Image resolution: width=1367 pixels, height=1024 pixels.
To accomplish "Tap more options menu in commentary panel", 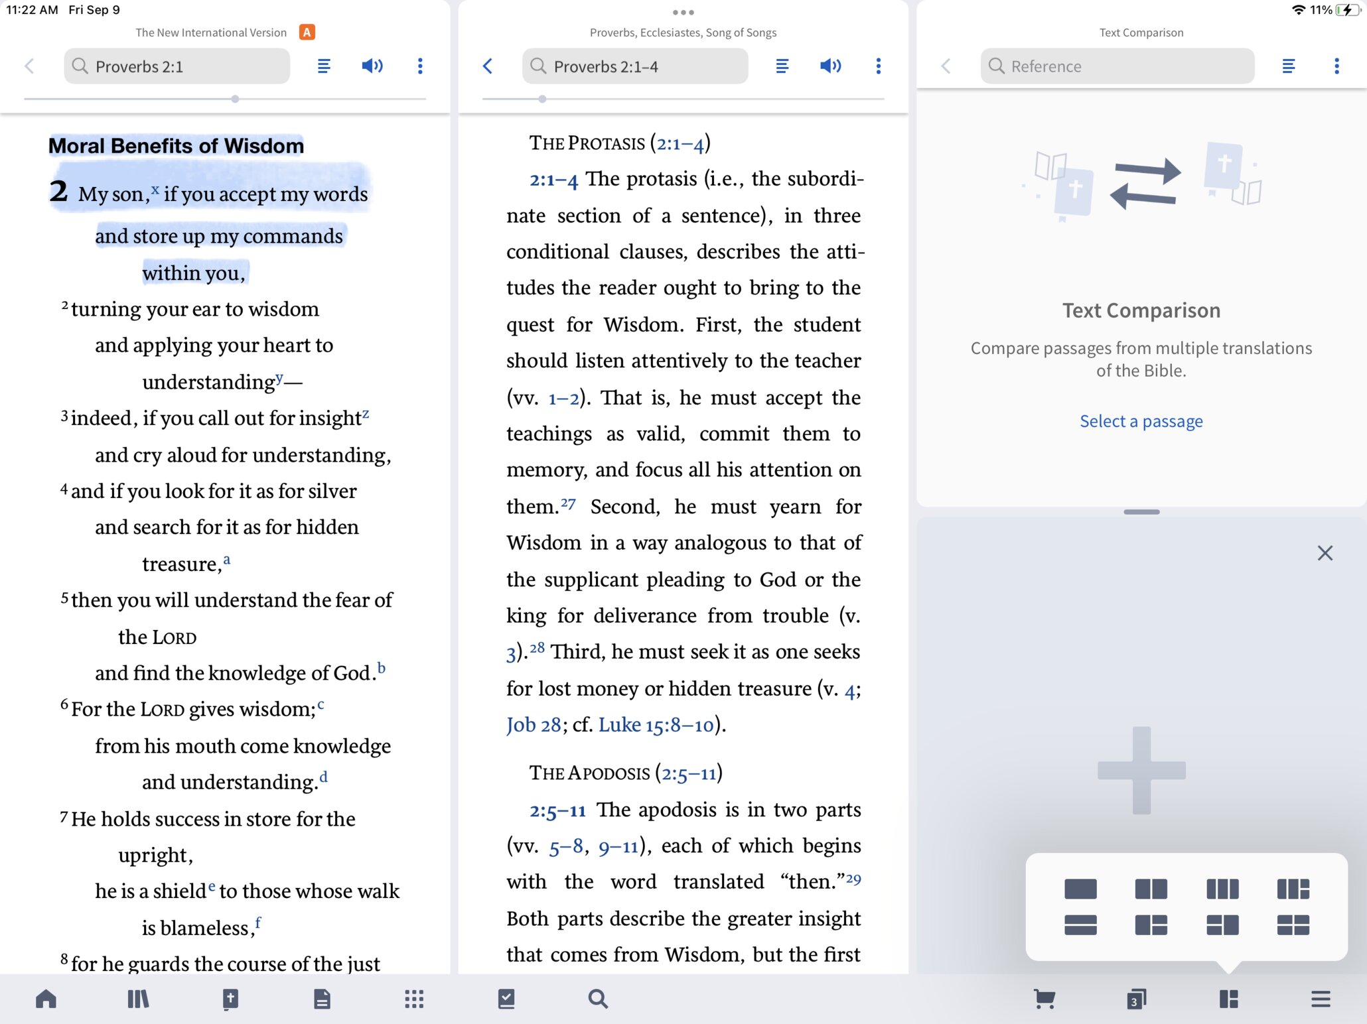I will 877,67.
